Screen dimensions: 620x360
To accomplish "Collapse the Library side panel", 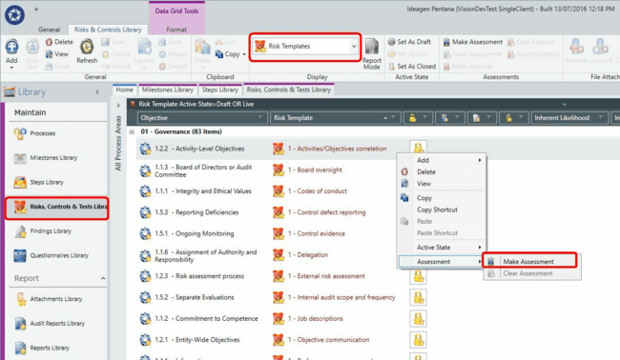I will click(x=97, y=92).
